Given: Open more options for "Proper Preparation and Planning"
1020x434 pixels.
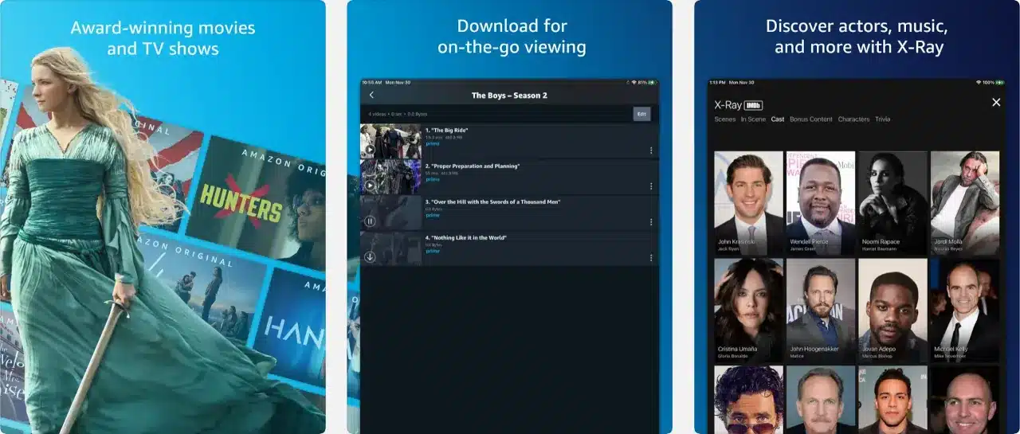Looking at the screenshot, I should click(651, 186).
